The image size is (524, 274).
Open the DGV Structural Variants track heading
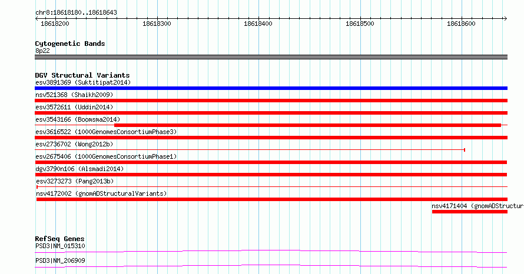tap(82, 75)
